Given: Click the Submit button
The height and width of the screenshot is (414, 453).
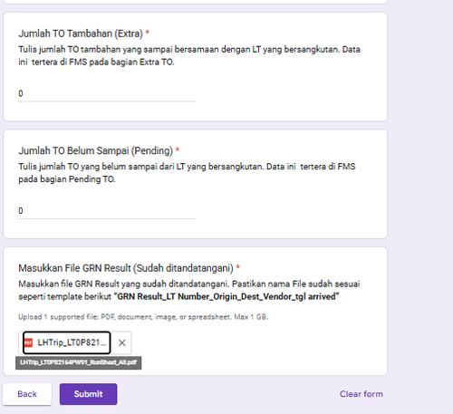Looking at the screenshot, I should (88, 394).
